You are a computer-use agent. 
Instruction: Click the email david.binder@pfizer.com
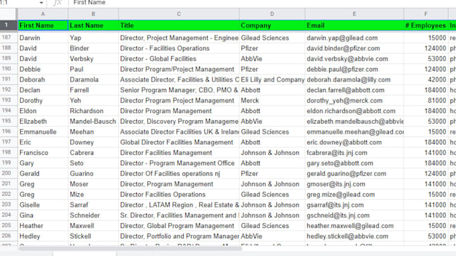coord(354,48)
